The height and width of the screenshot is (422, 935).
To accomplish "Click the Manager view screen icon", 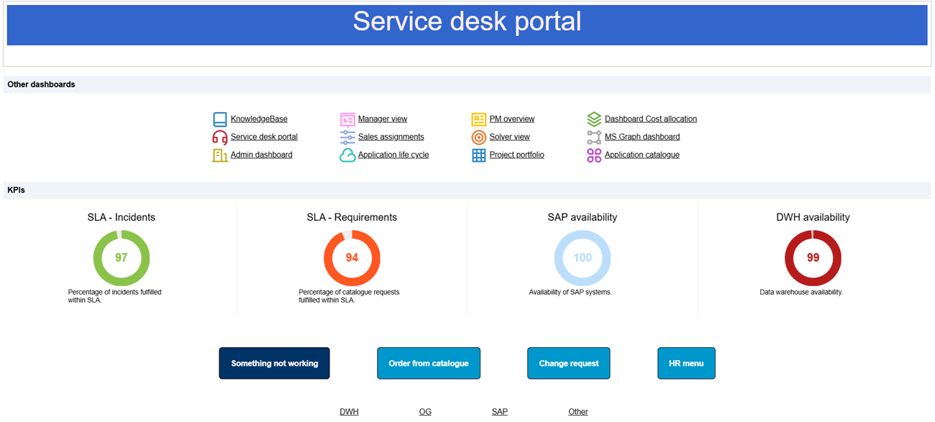I will pyautogui.click(x=347, y=119).
